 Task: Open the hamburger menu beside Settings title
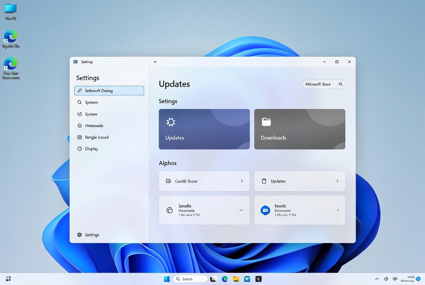click(x=76, y=62)
